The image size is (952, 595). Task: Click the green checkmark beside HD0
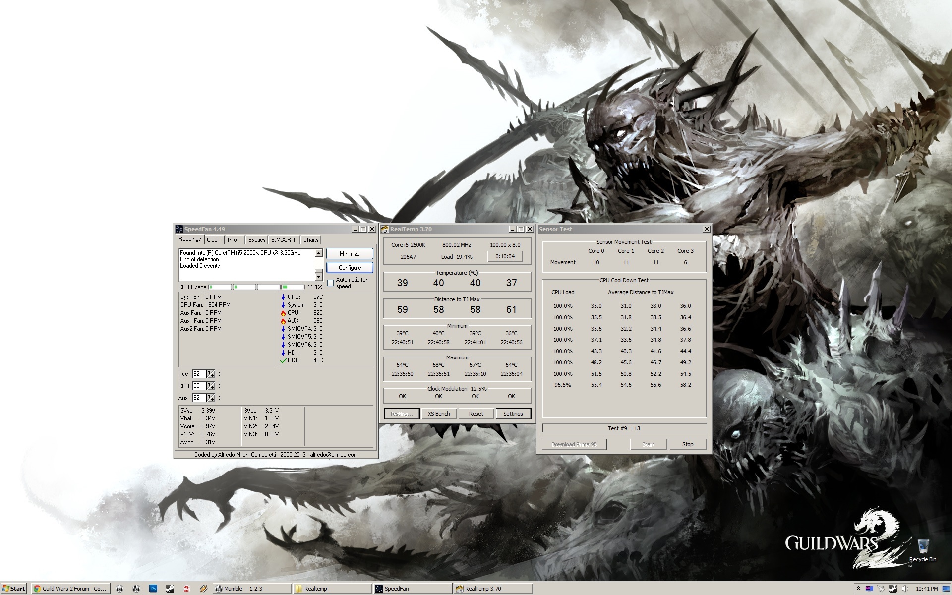pyautogui.click(x=283, y=360)
